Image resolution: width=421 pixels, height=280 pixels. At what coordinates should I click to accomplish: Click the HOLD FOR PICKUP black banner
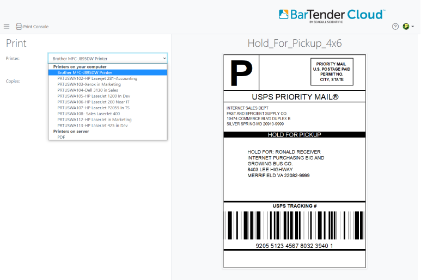[x=295, y=134]
